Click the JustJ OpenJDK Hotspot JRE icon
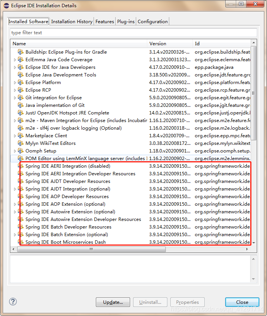The image size is (267, 316). point(21,113)
